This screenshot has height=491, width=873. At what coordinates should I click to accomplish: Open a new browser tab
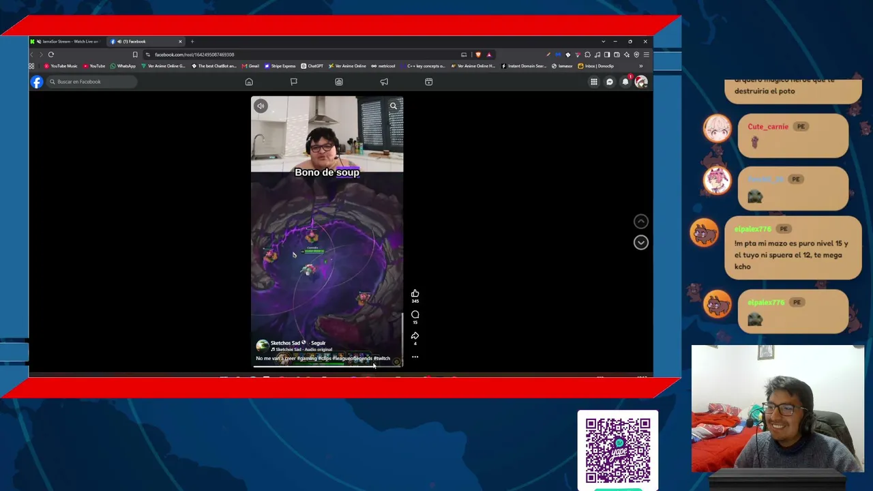tap(192, 42)
